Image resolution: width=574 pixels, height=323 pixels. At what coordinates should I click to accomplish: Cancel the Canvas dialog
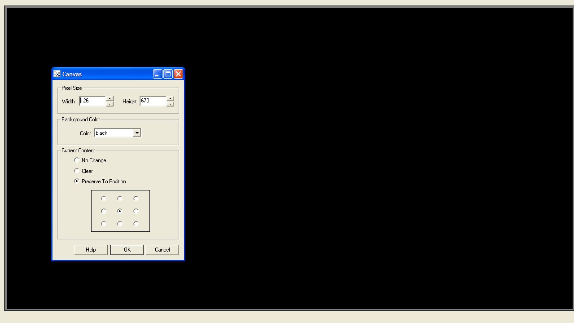coord(162,250)
